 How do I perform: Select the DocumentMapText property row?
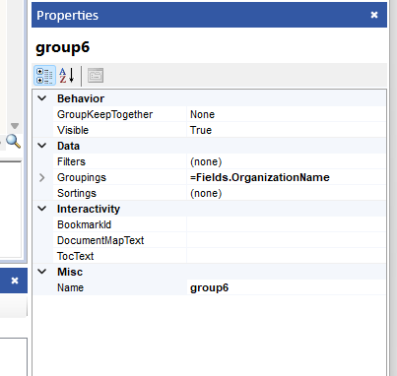click(x=209, y=240)
